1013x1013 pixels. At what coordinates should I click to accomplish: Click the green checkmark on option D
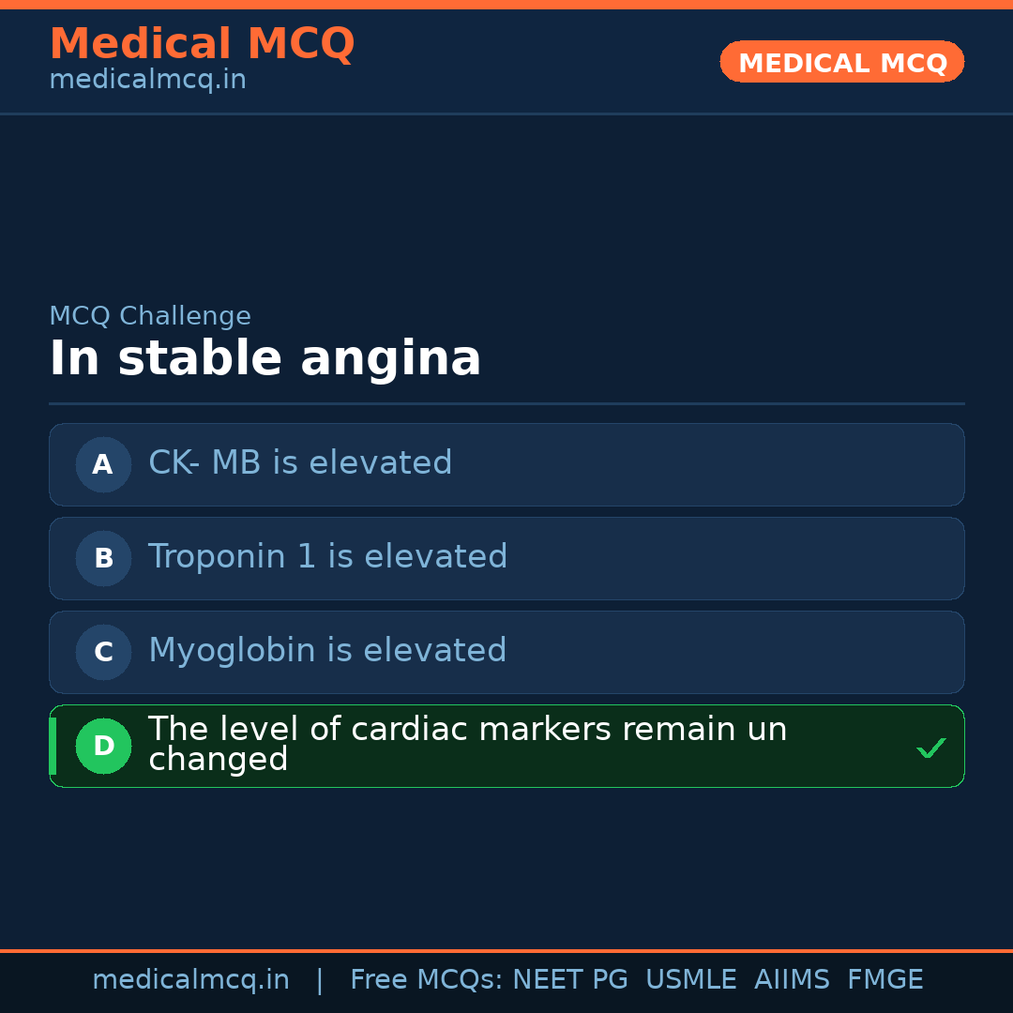pos(931,748)
